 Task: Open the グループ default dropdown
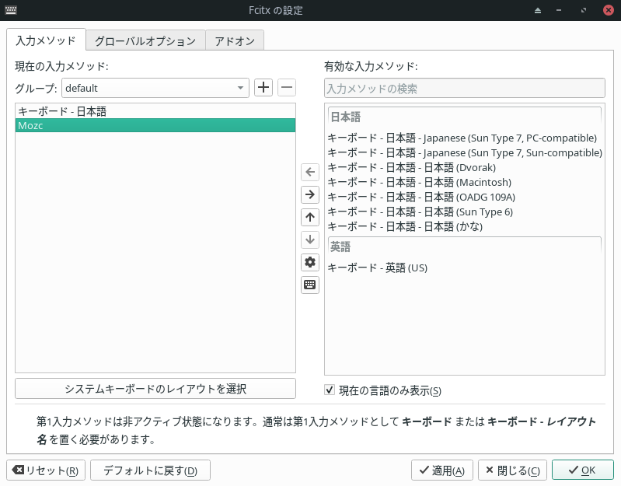point(155,88)
